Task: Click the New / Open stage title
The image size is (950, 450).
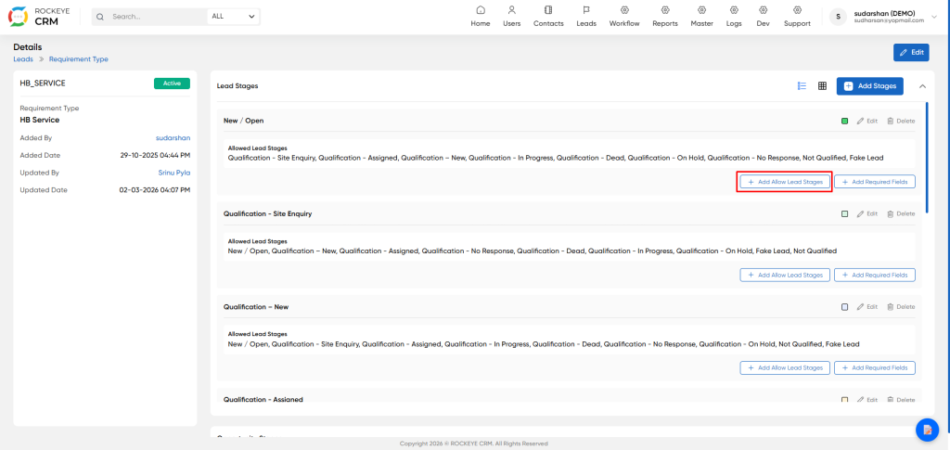Action: pyautogui.click(x=244, y=121)
